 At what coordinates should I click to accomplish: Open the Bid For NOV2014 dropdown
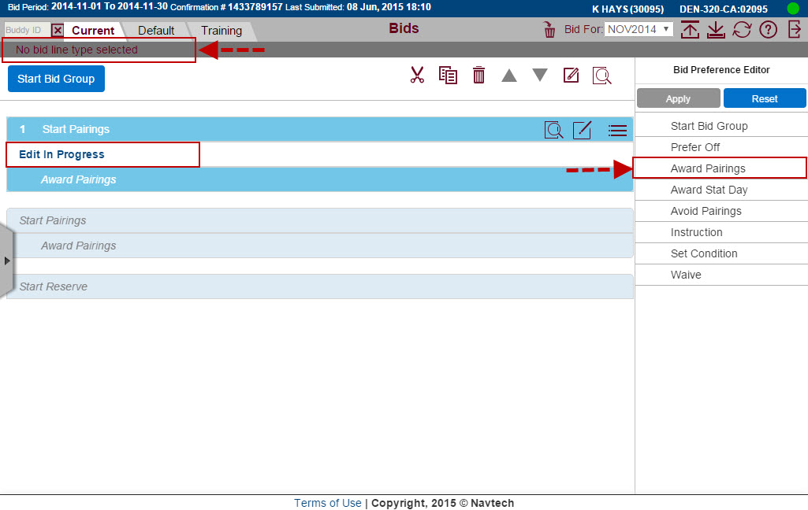[639, 30]
